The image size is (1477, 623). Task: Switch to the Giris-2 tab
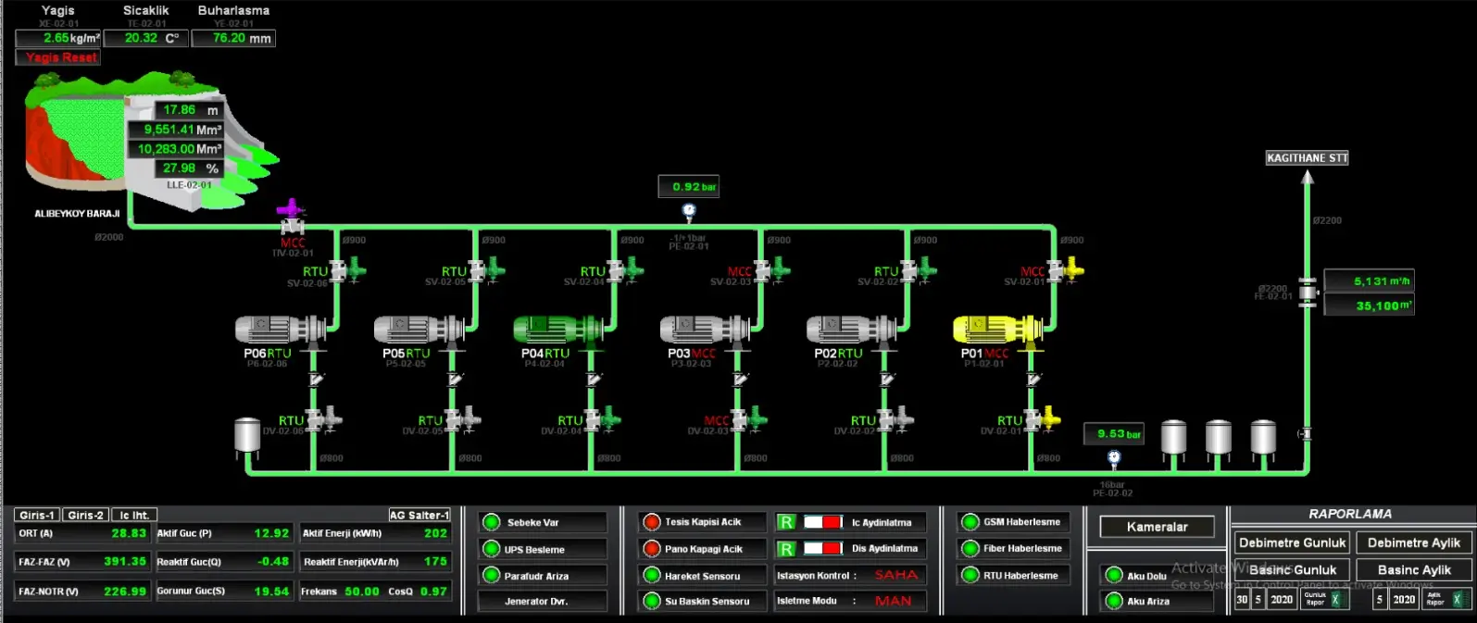pos(85,515)
